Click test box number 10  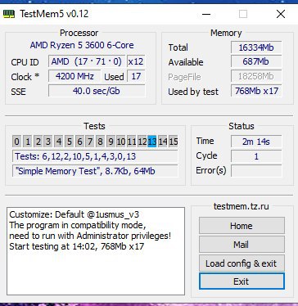point(121,142)
